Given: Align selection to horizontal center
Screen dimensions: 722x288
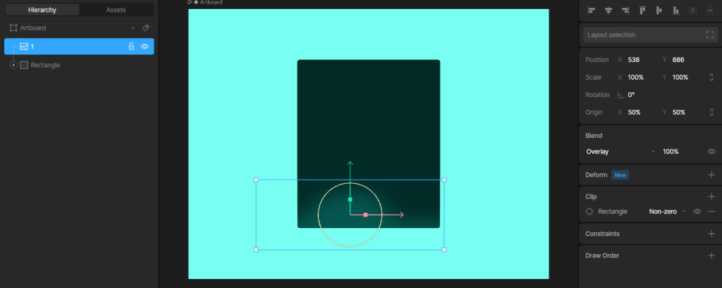Looking at the screenshot, I should click(608, 11).
